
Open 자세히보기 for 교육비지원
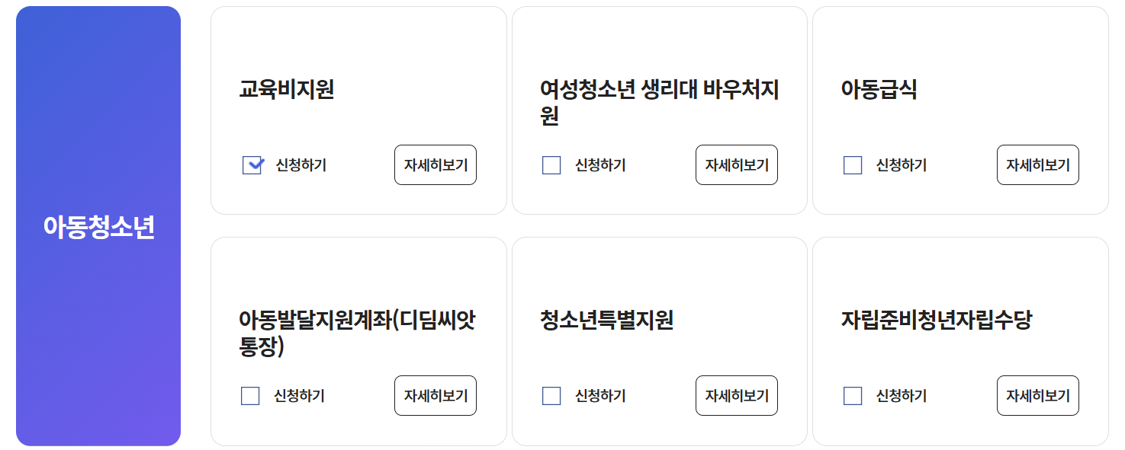[x=435, y=164]
